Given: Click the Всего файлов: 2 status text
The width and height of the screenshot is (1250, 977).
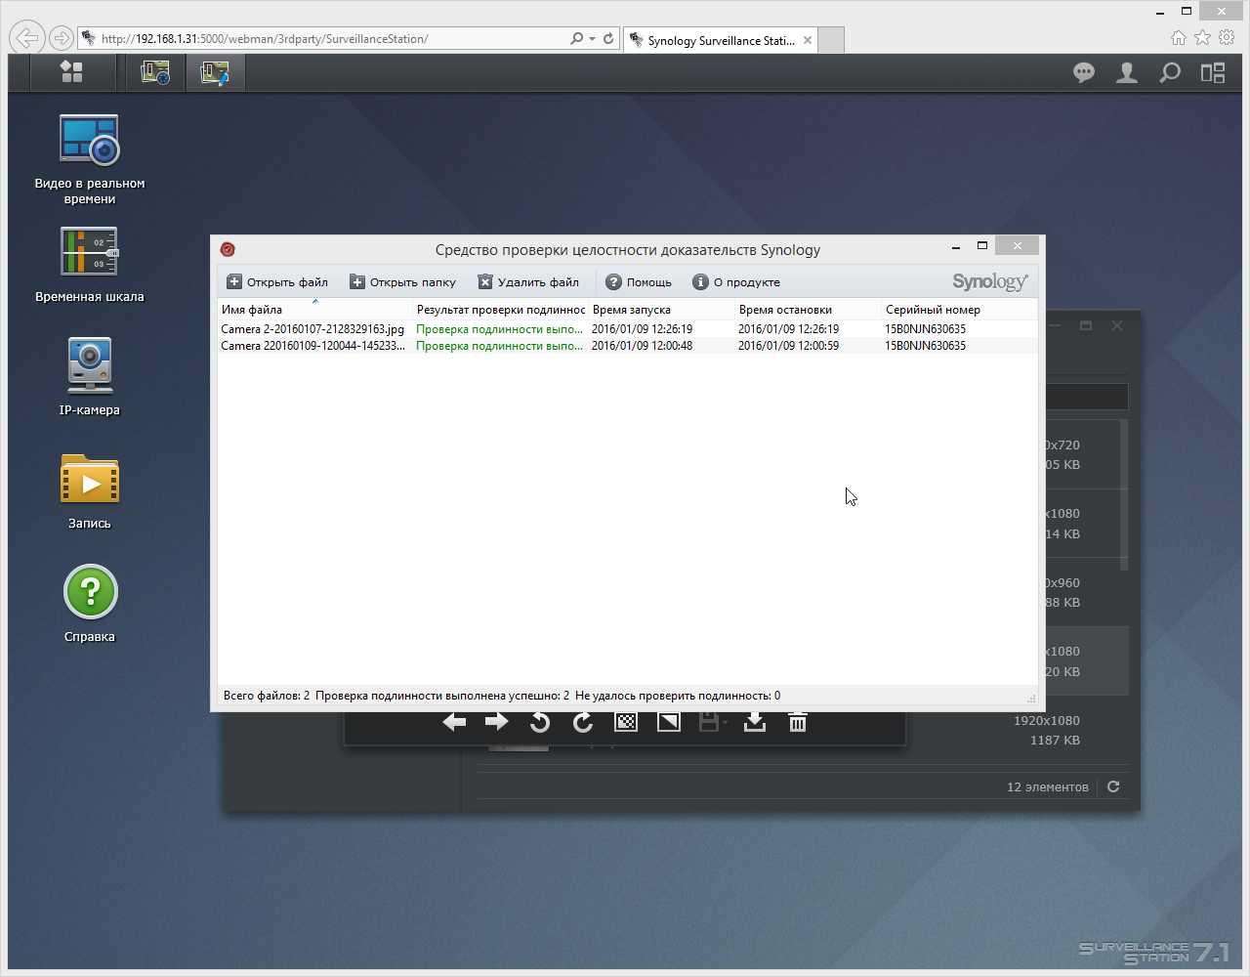Looking at the screenshot, I should pyautogui.click(x=267, y=696).
